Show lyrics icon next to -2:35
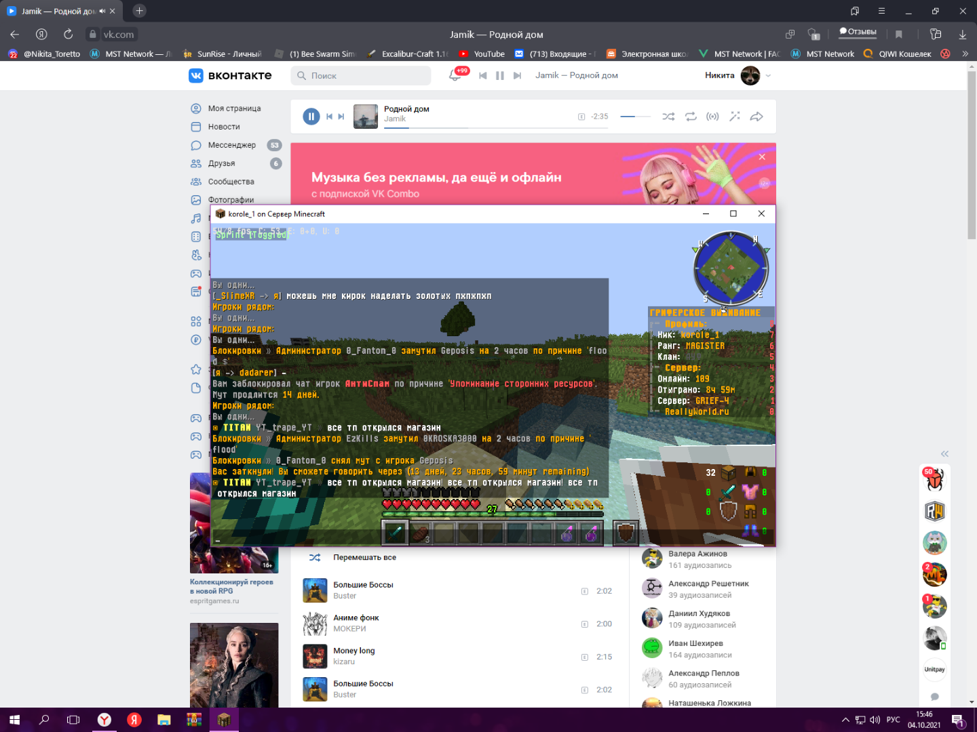The width and height of the screenshot is (977, 732). pos(581,117)
